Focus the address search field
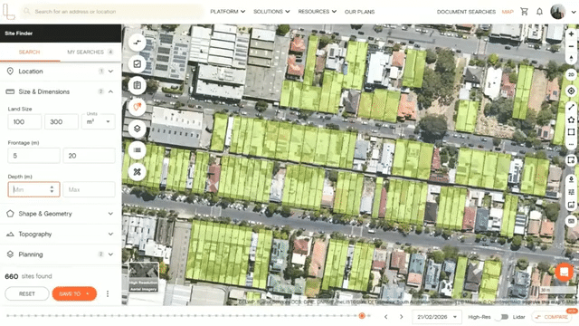 point(111,12)
